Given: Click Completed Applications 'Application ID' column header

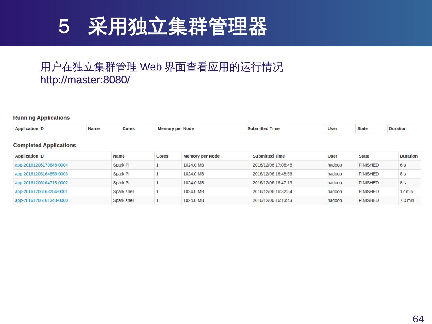Looking at the screenshot, I should pos(29,156).
